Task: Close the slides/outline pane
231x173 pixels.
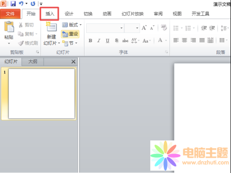Action: [73, 61]
